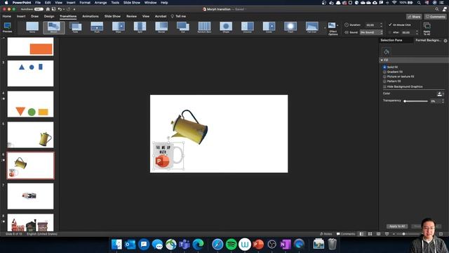Select the Wipe transition

tap(119, 27)
